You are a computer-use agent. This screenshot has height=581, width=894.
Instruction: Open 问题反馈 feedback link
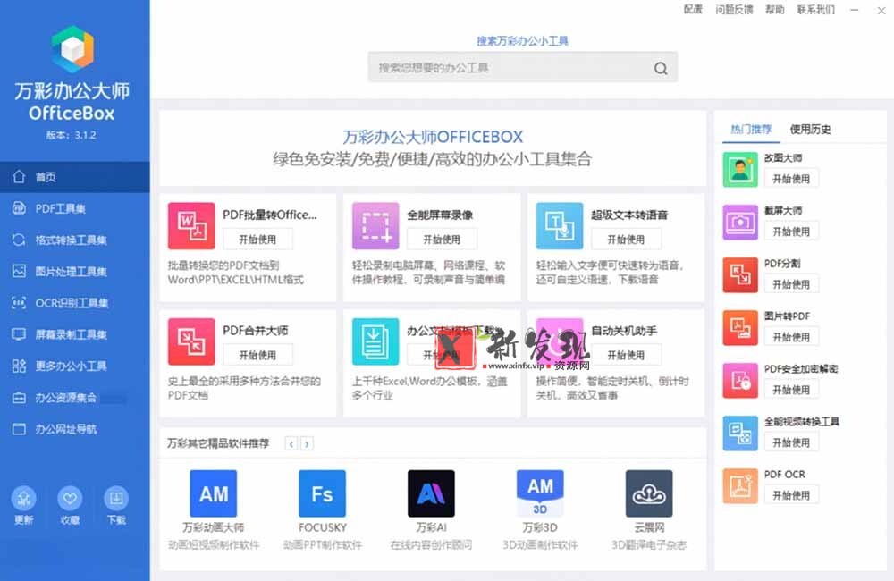tap(734, 10)
